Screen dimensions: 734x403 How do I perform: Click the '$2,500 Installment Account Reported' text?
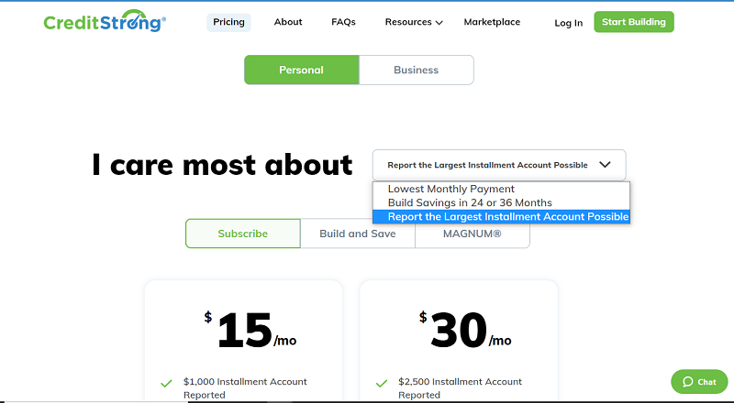pos(460,388)
